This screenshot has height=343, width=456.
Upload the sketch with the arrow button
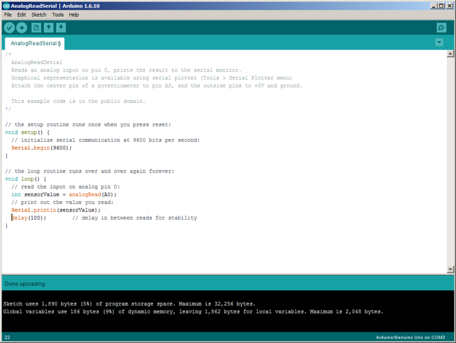point(22,27)
